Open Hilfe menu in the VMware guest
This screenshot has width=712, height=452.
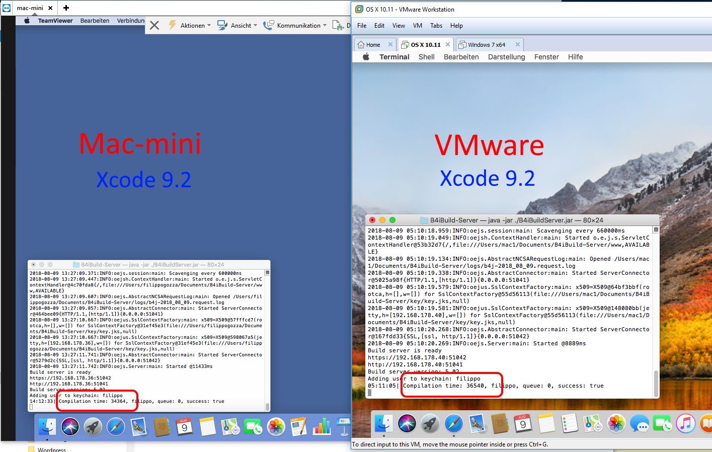point(575,57)
